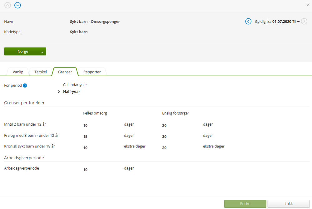Viewport: 312px width, 209px height.
Task: Click the Gyldig fra date 01.07.2020
Action: (x=282, y=22)
